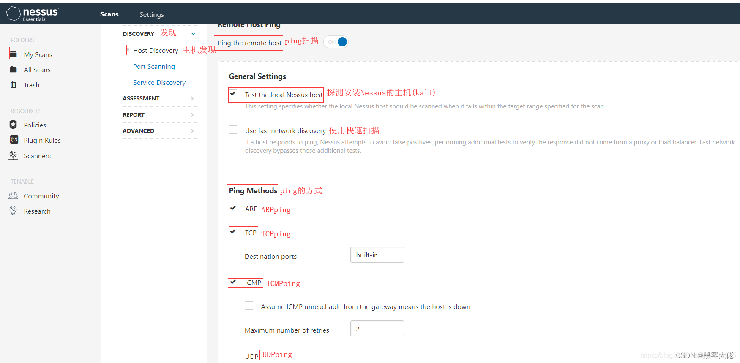This screenshot has height=363, width=740.
Task: Go to Policies page
Action: point(35,125)
